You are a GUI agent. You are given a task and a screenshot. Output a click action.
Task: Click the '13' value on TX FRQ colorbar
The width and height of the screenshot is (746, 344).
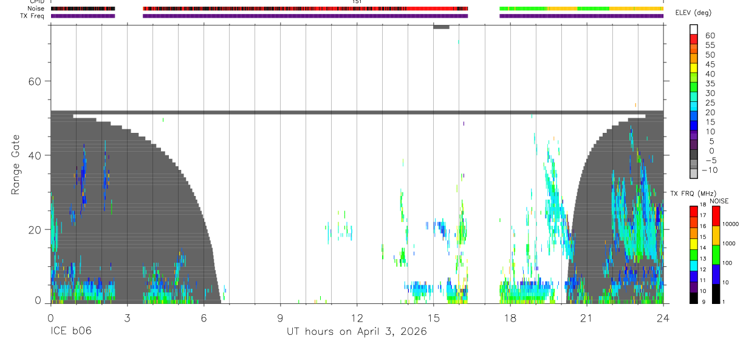[702, 258]
